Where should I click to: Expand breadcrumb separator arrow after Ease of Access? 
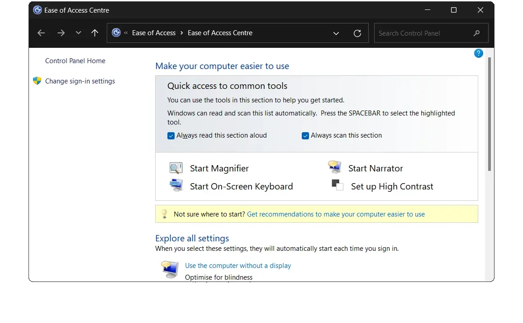(182, 33)
